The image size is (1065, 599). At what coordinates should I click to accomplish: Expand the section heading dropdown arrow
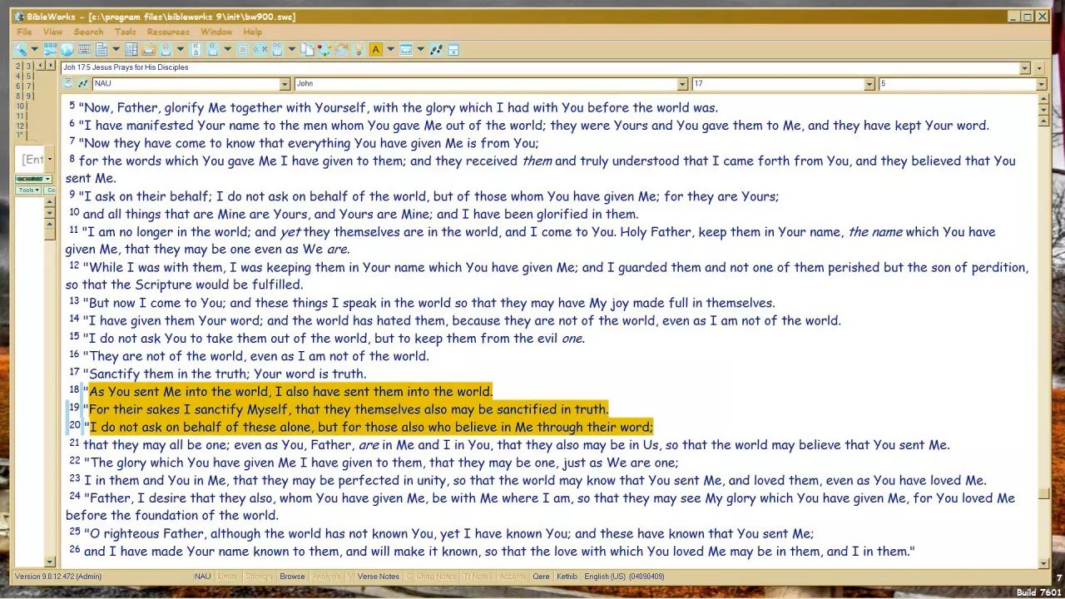[1026, 68]
